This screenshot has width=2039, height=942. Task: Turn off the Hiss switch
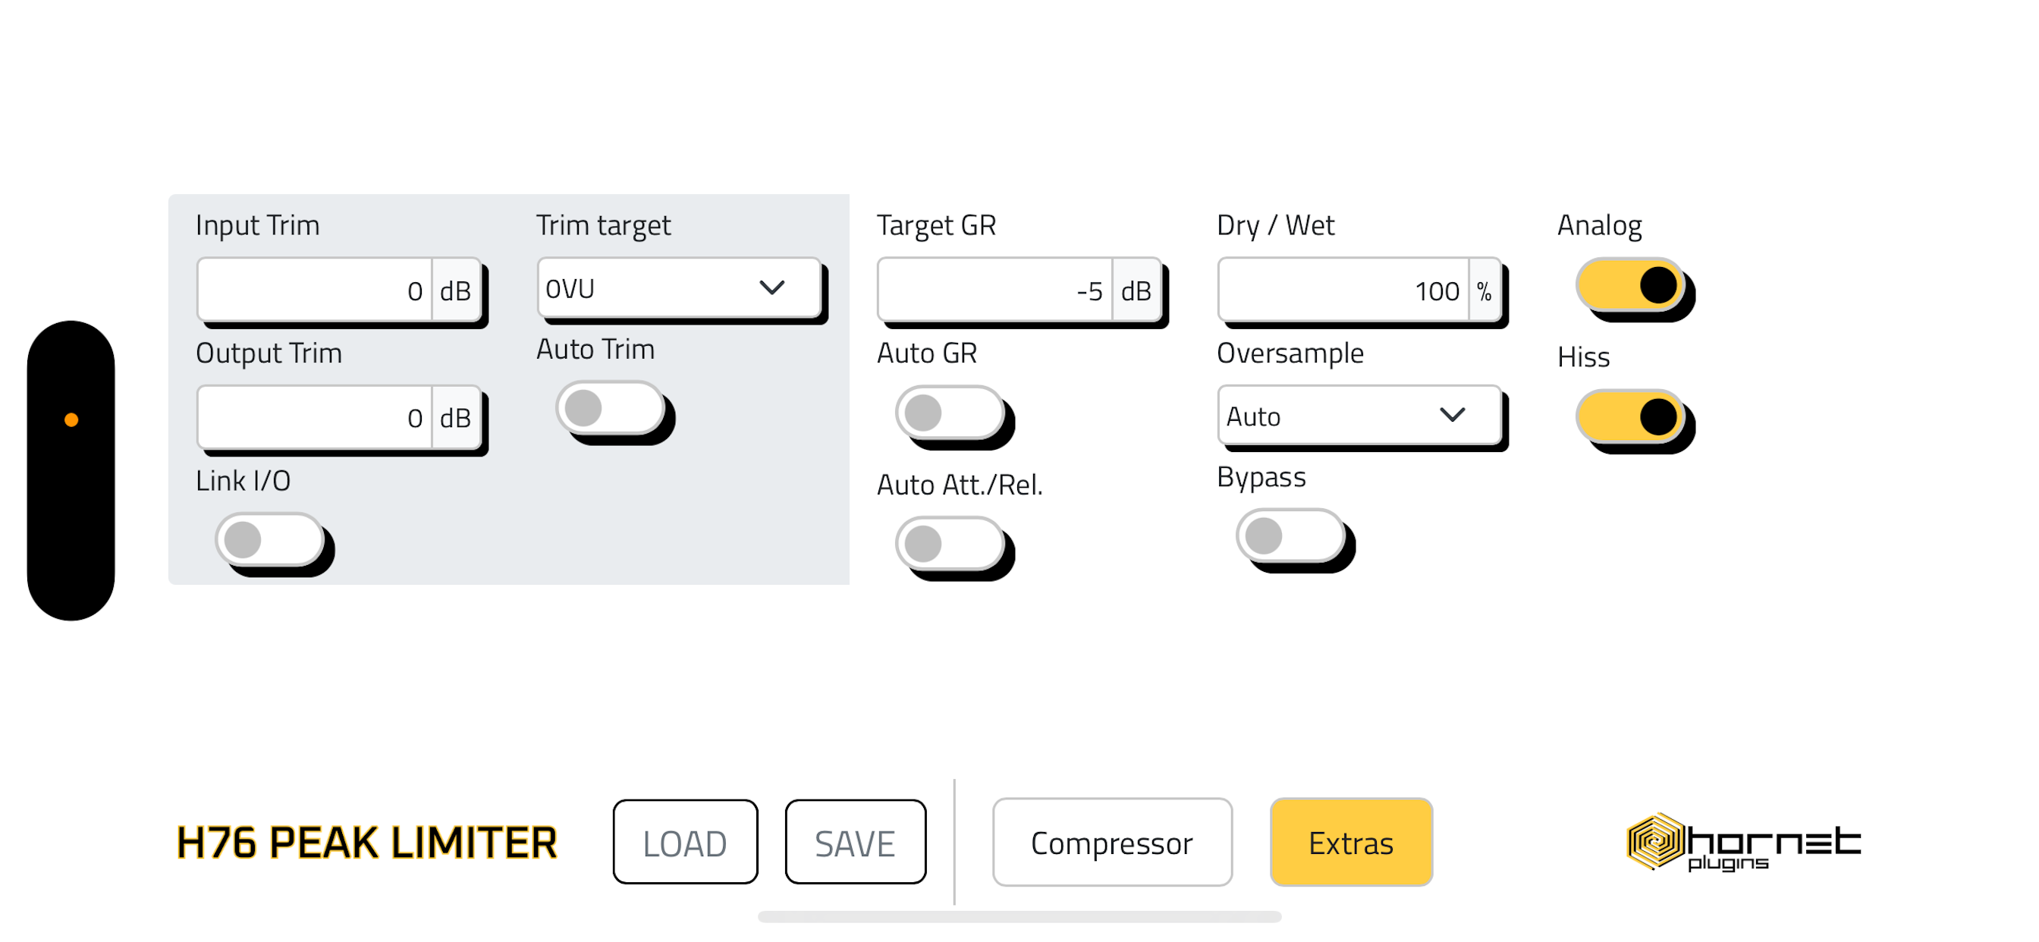[1630, 417]
